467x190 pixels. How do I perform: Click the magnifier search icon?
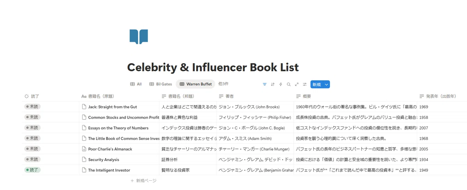tap(289, 84)
